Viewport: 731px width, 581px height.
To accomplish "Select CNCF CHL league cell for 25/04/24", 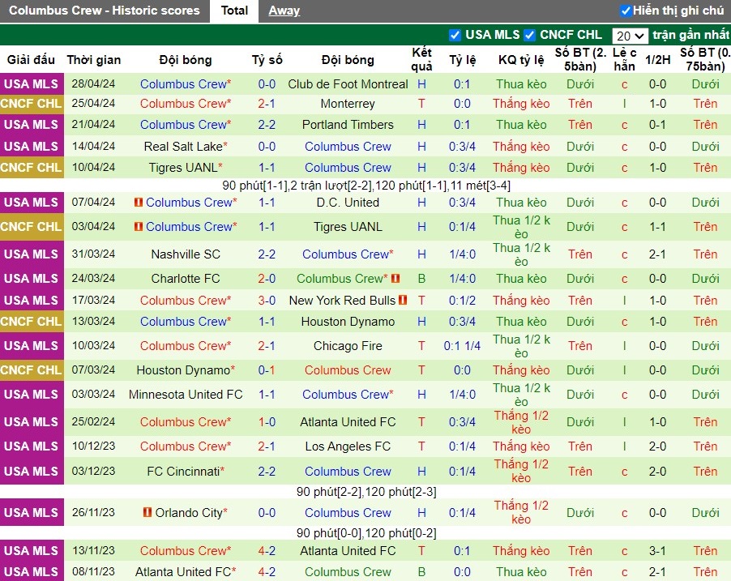I will click(32, 104).
